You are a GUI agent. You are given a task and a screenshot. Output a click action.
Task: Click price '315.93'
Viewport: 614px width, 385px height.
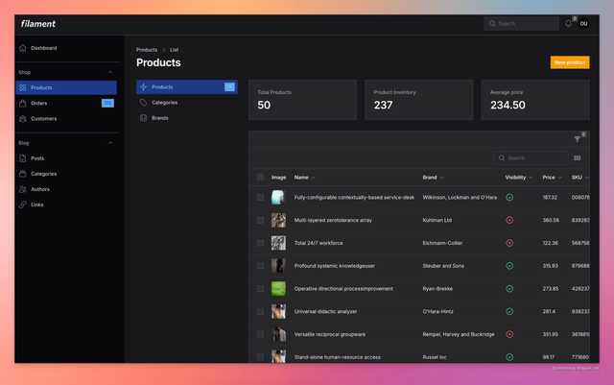550,266
